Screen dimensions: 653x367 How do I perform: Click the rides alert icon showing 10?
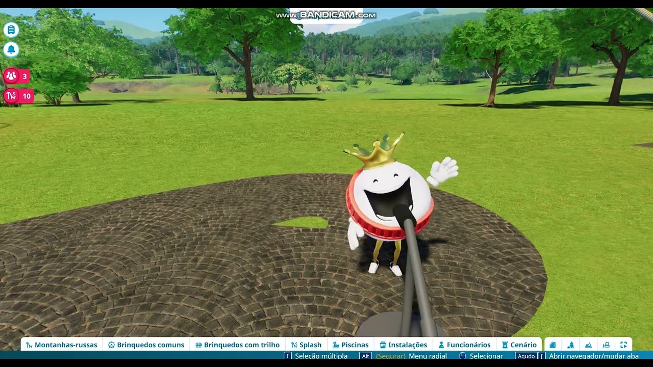coord(18,96)
